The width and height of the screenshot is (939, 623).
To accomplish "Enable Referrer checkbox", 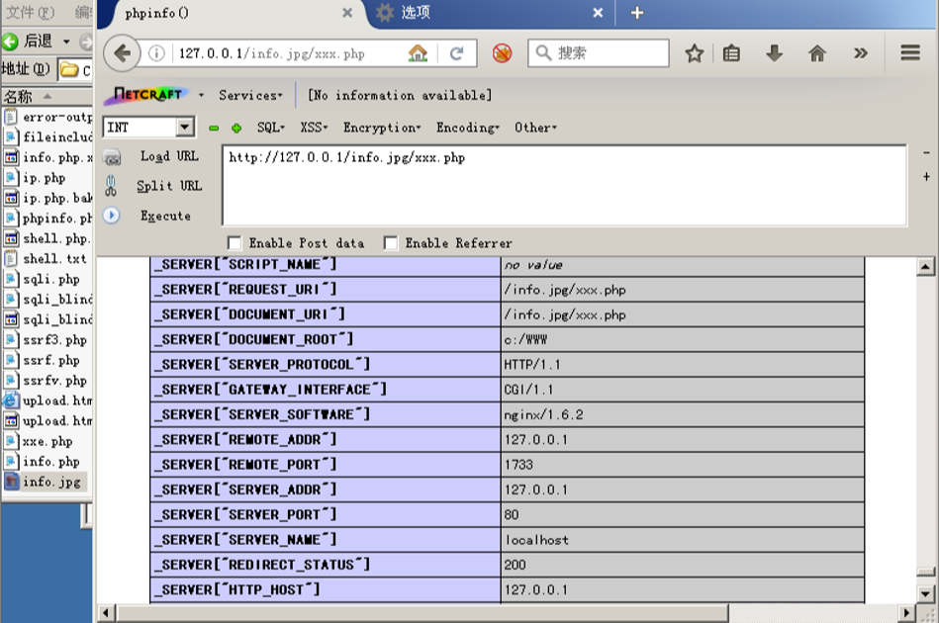I will click(391, 243).
